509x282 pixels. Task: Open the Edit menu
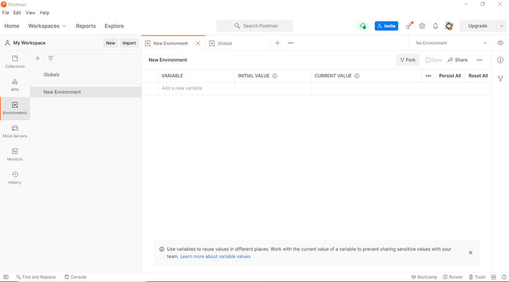click(x=17, y=13)
